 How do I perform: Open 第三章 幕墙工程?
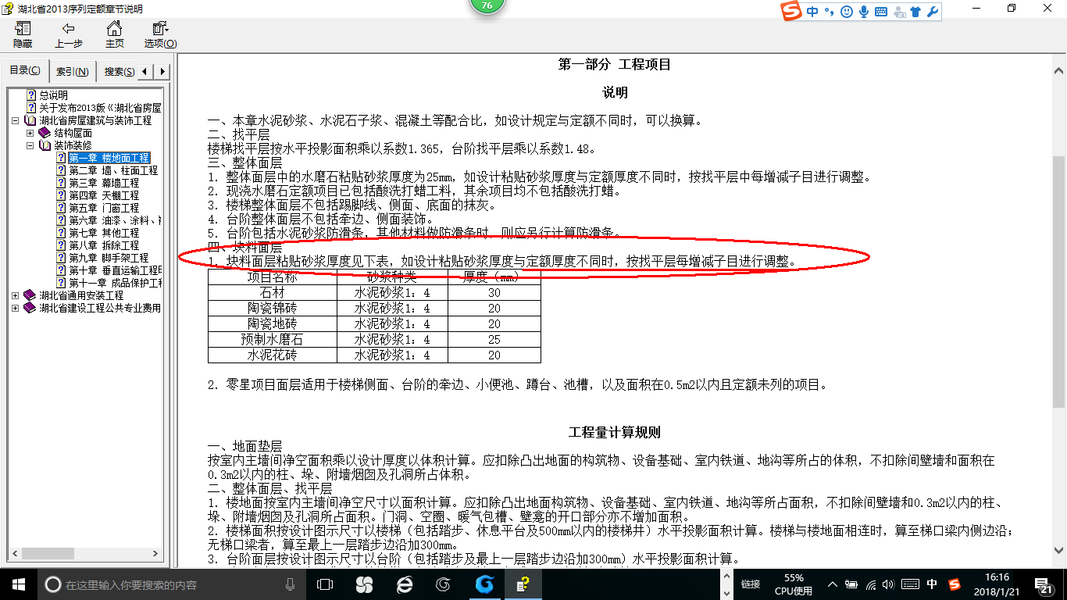click(x=104, y=183)
